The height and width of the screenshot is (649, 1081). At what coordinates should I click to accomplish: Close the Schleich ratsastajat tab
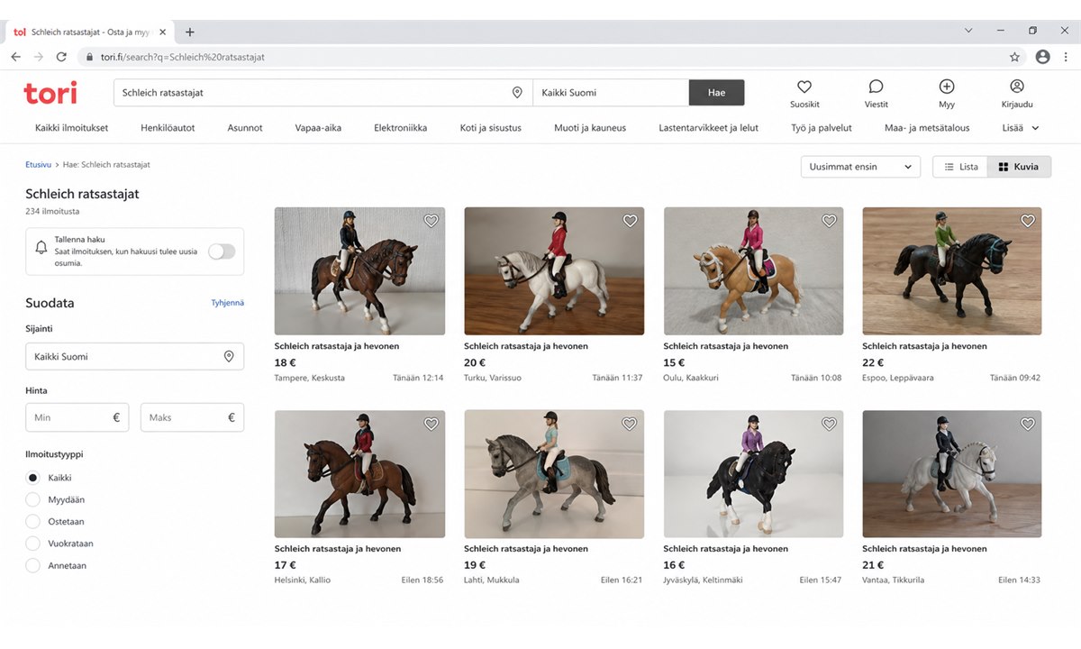(162, 32)
